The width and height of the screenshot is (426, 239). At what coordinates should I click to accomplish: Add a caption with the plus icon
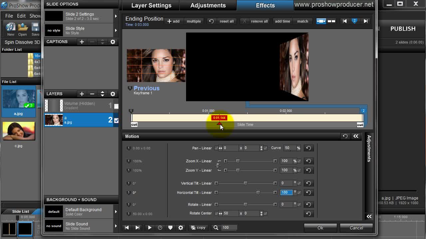(x=82, y=42)
